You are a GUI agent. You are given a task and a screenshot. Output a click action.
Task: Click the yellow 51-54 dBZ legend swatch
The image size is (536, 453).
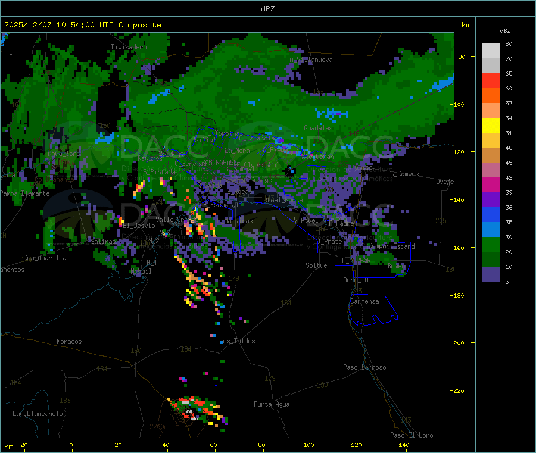tap(491, 126)
